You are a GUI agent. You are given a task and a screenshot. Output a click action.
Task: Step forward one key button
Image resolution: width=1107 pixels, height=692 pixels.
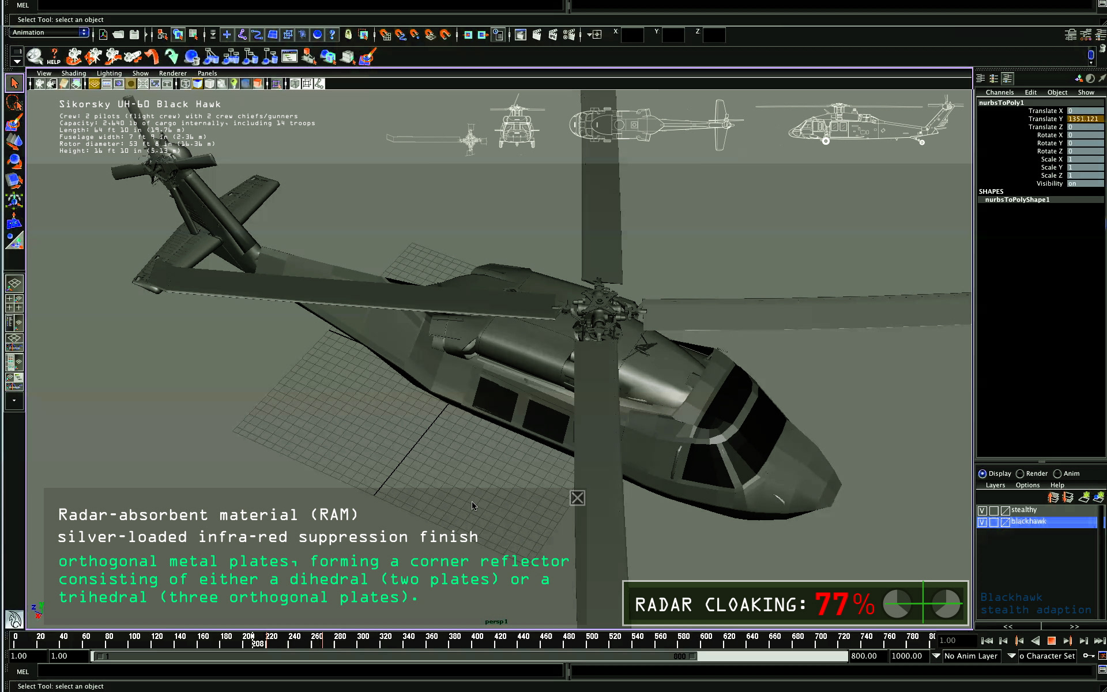tap(1067, 641)
